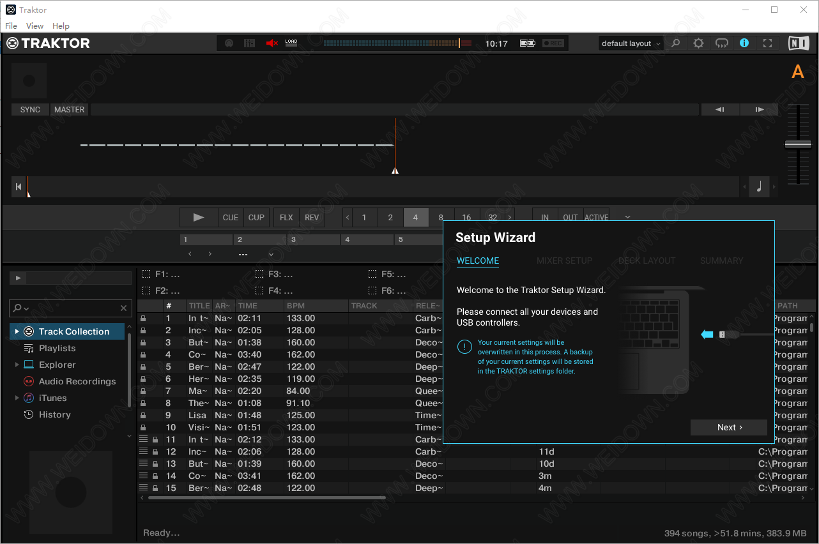
Task: Click the Native Instruments NI logo
Action: click(x=798, y=43)
